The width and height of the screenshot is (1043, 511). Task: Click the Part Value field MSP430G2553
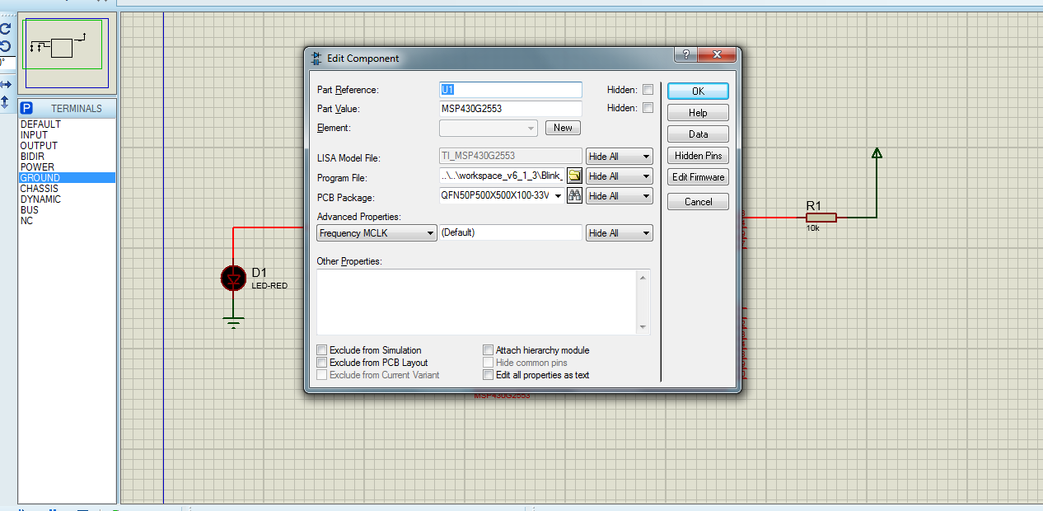pos(511,109)
